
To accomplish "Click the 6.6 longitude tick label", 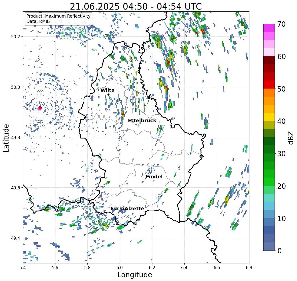I will (217, 267).
